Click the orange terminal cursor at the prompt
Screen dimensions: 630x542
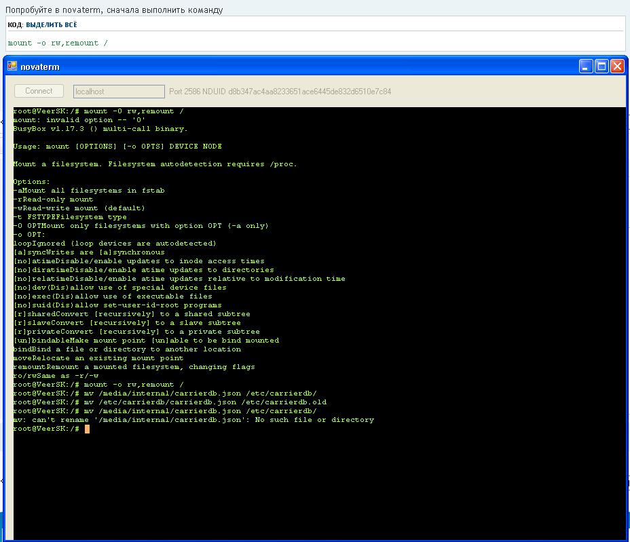[x=87, y=429]
